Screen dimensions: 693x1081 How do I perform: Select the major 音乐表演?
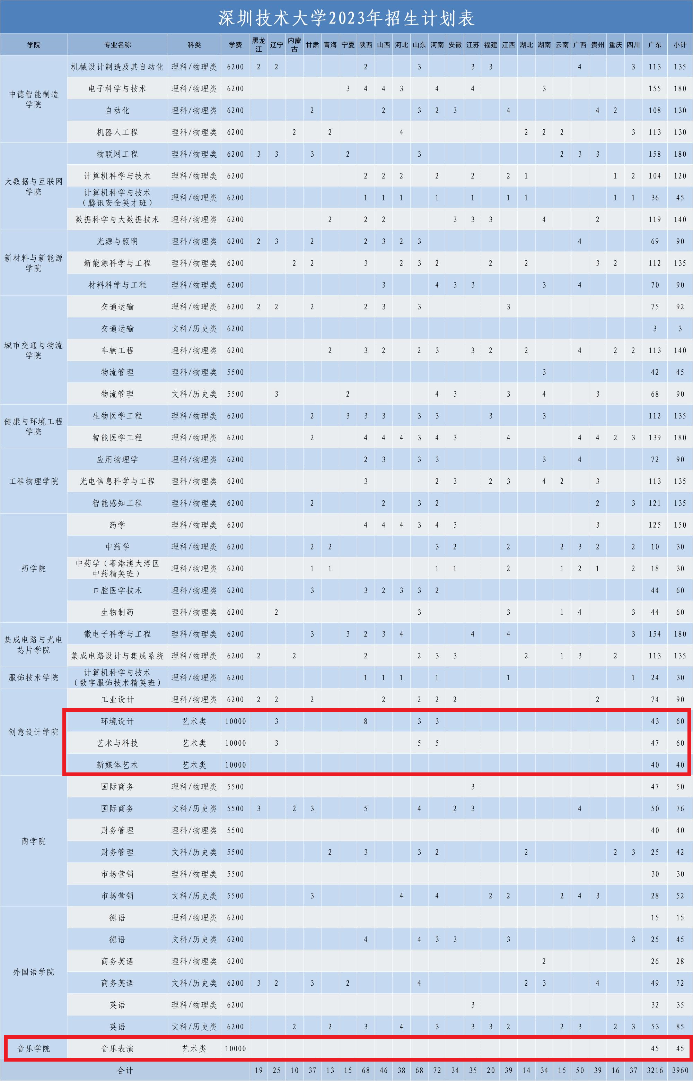(x=117, y=1048)
